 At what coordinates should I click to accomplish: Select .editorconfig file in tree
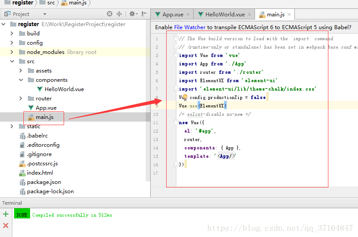(43, 145)
